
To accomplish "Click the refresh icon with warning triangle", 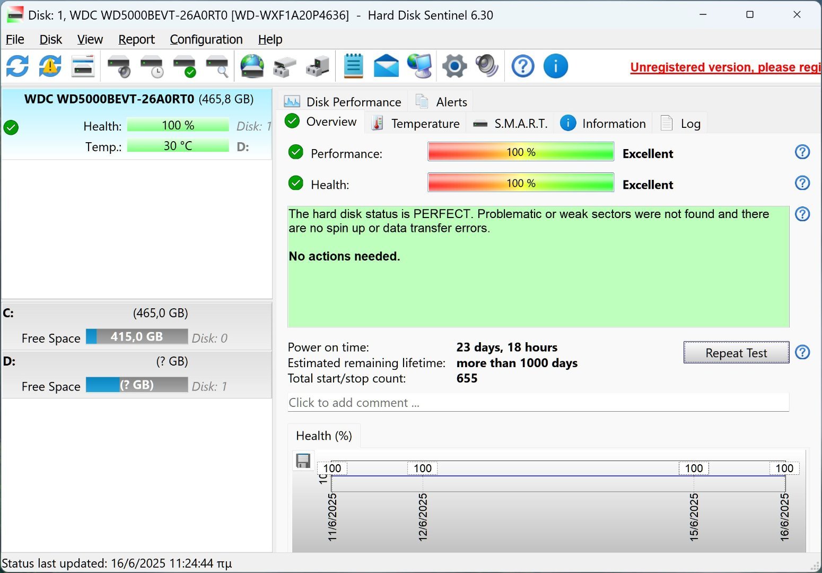I will (x=50, y=66).
